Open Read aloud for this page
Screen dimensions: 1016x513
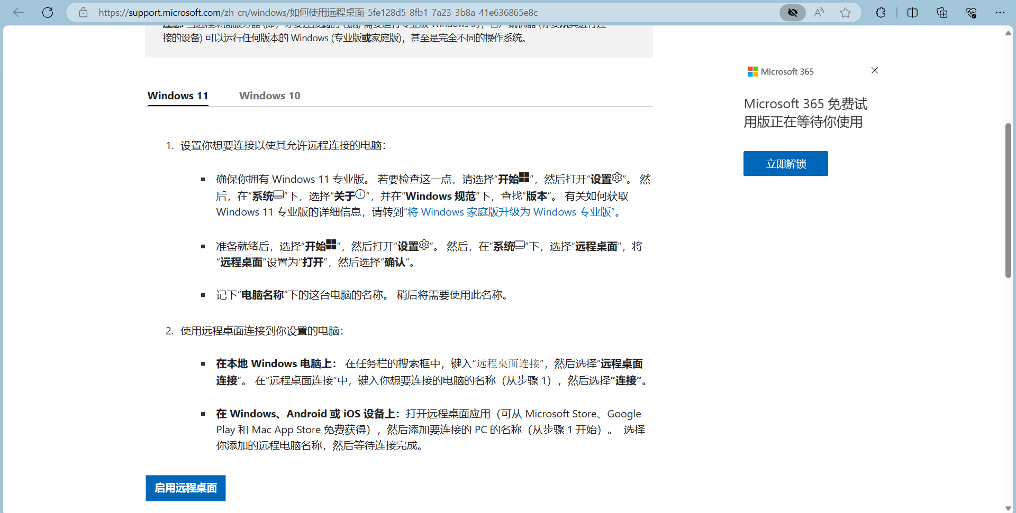point(818,12)
